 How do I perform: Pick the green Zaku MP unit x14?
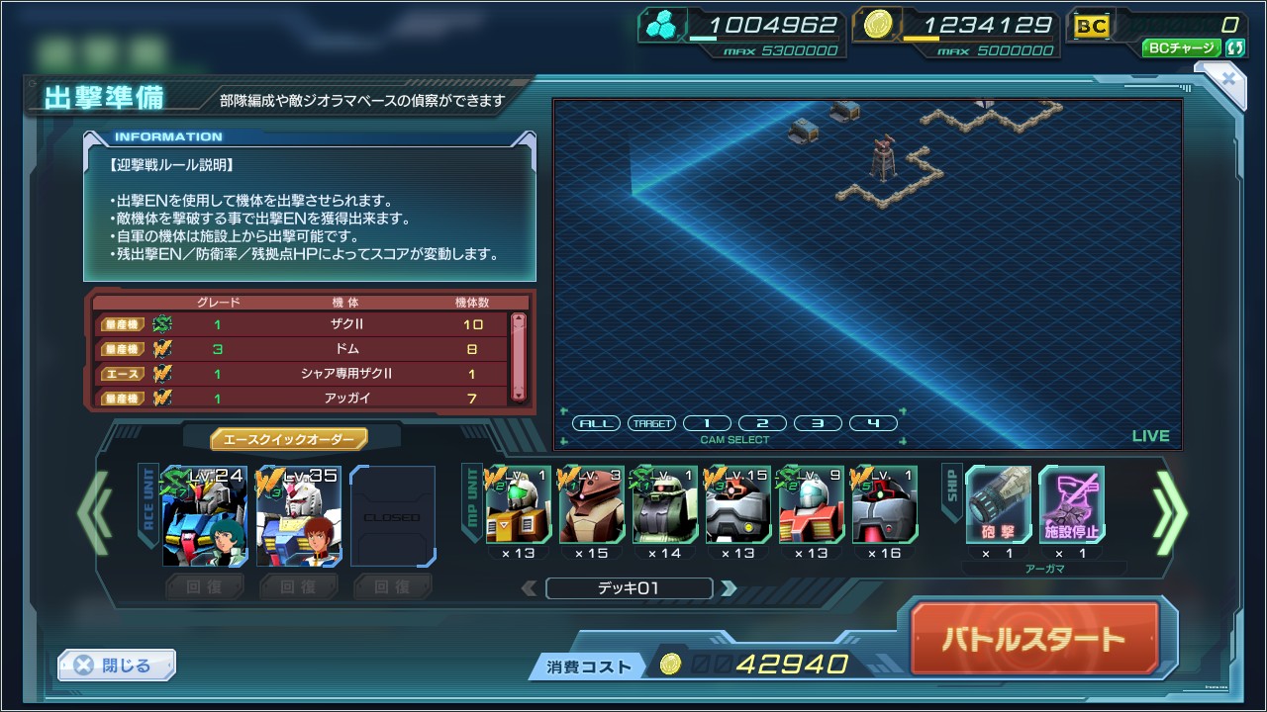click(x=664, y=504)
